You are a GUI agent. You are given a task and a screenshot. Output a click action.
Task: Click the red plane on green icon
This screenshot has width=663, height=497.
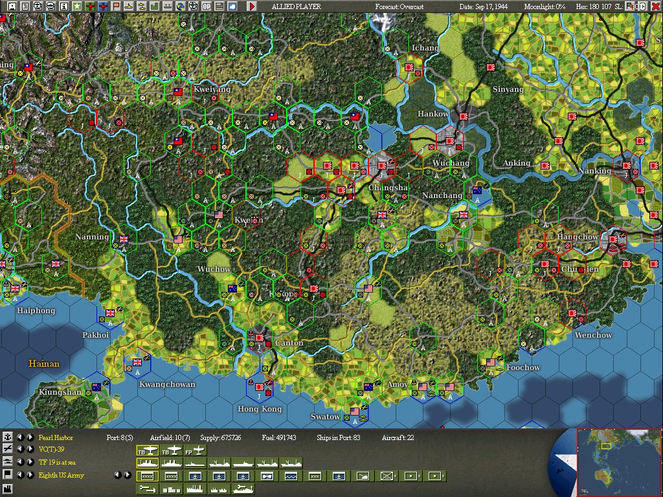(89, 6)
